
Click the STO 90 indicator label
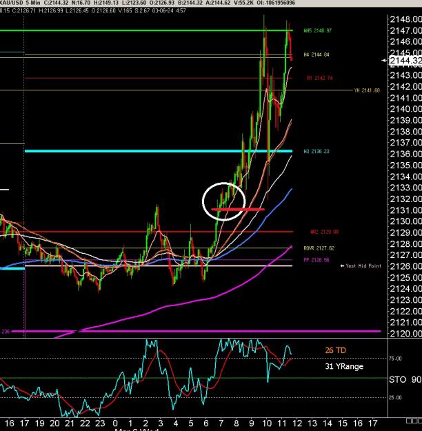pos(405,379)
